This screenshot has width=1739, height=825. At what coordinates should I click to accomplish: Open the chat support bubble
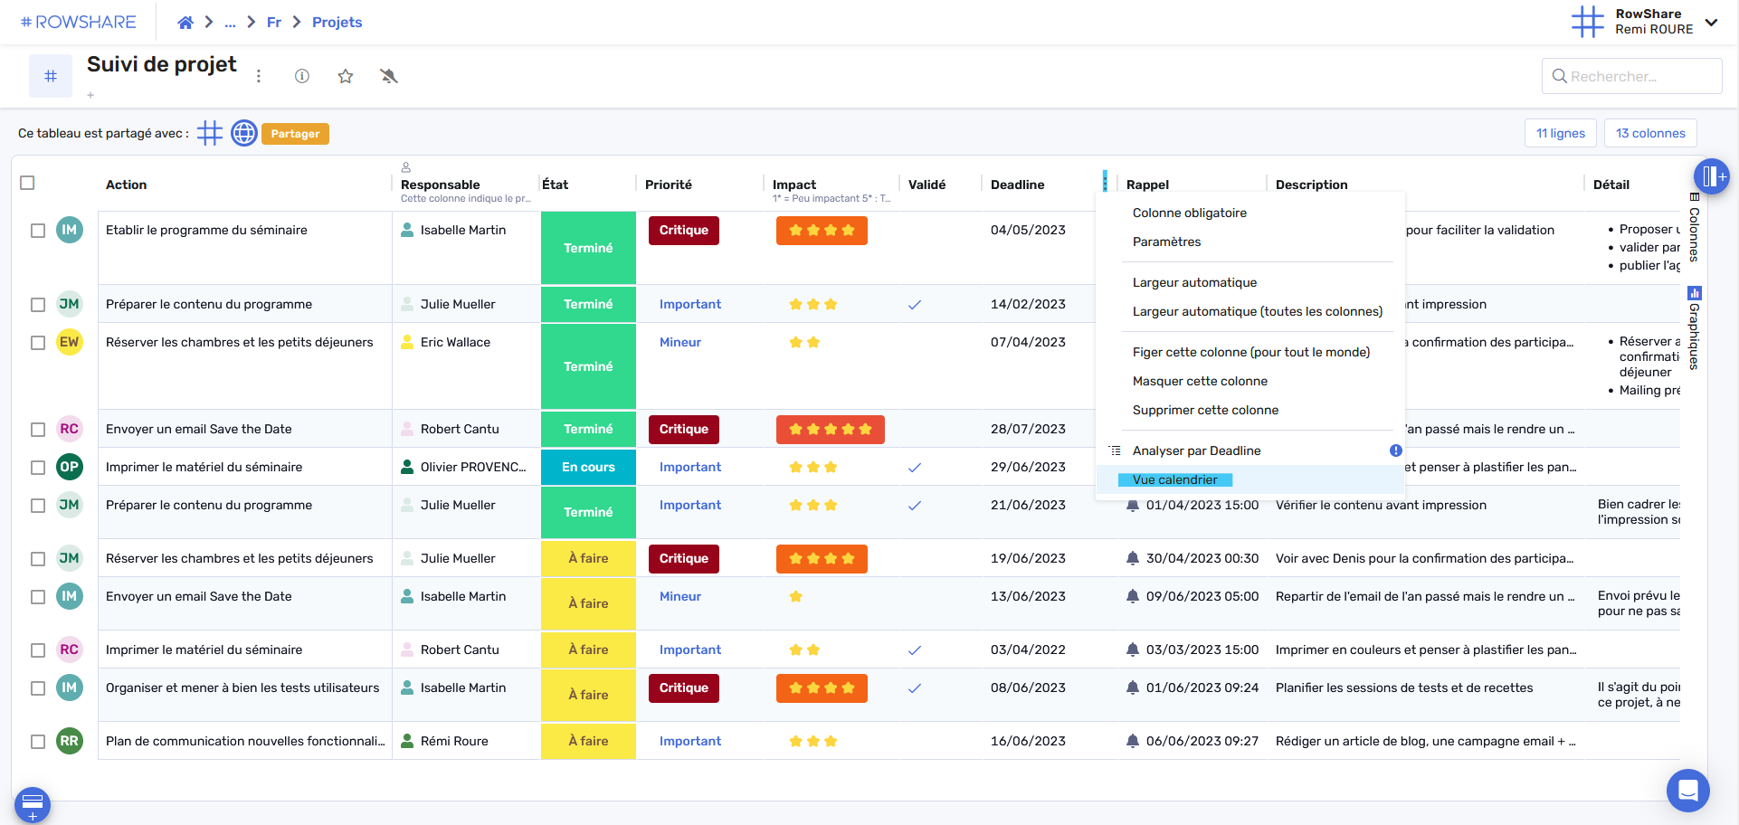pos(1688,791)
